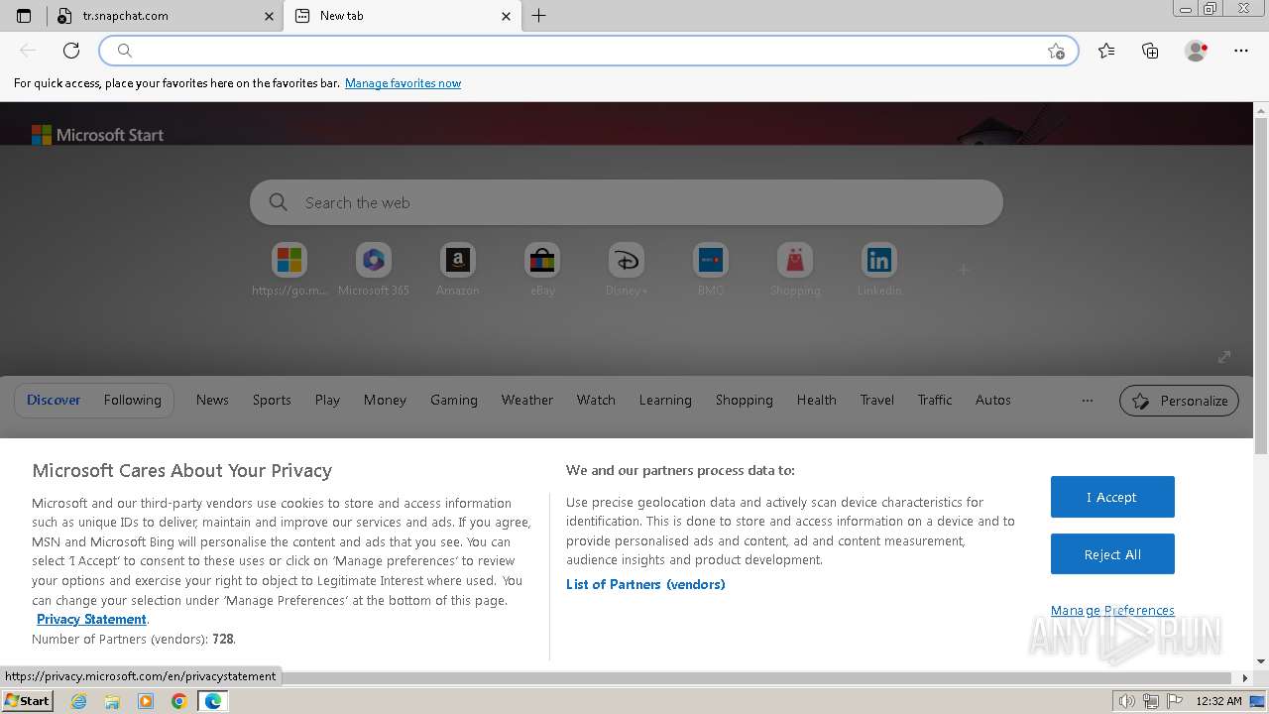Open the Settings and more ellipsis menu
Image resolution: width=1269 pixels, height=714 pixels.
[x=1241, y=51]
